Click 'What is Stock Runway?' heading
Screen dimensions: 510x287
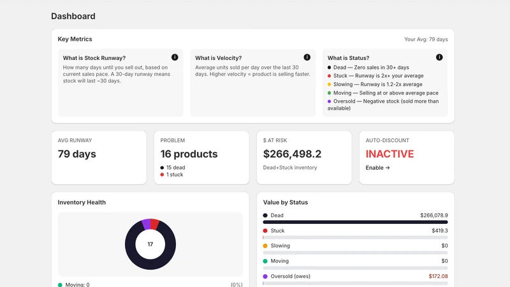[94, 58]
